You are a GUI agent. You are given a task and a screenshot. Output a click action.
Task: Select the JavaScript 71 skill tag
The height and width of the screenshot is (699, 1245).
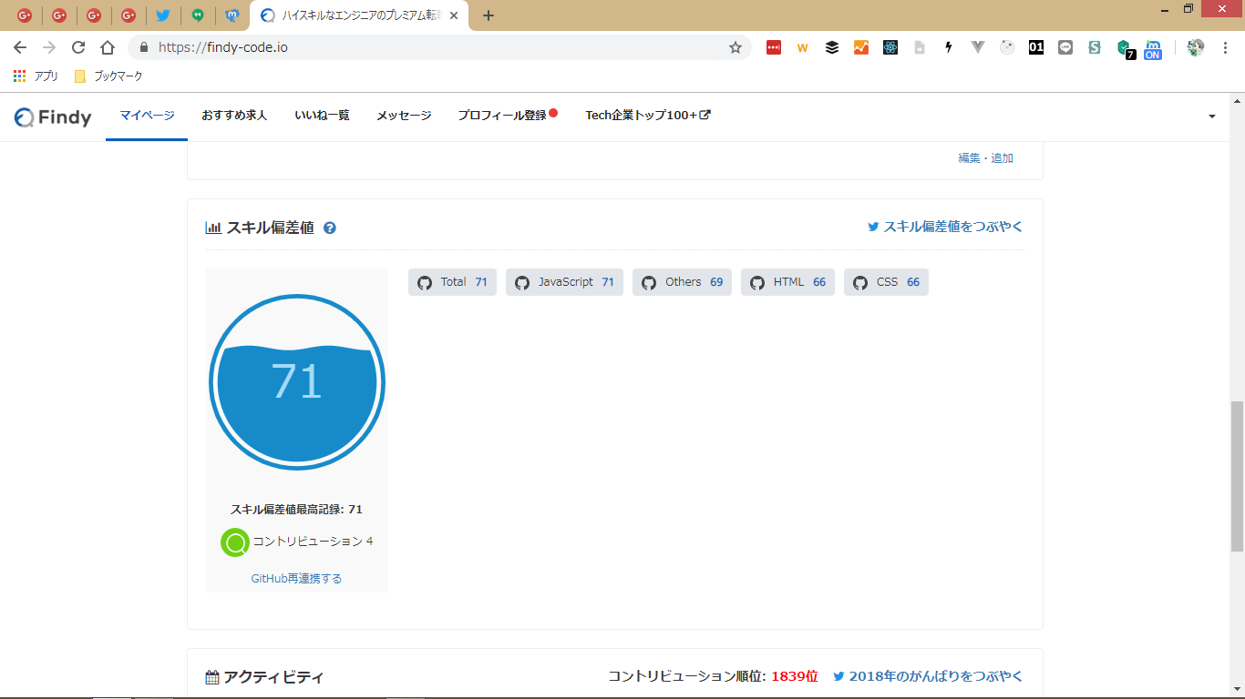564,282
